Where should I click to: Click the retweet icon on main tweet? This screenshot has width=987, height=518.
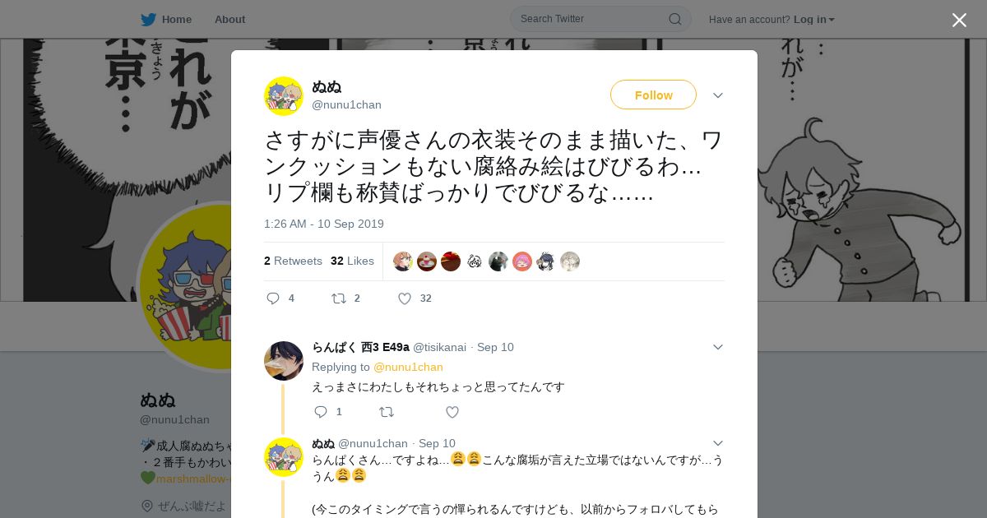(x=338, y=298)
